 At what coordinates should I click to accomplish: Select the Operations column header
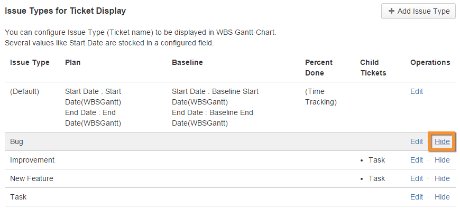[x=430, y=63]
